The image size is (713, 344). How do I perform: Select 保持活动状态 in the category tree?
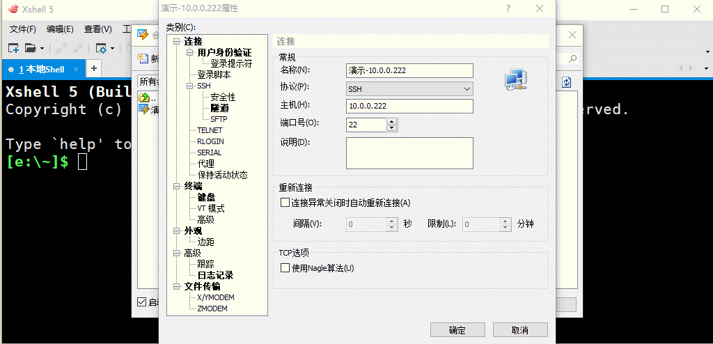coord(222,175)
